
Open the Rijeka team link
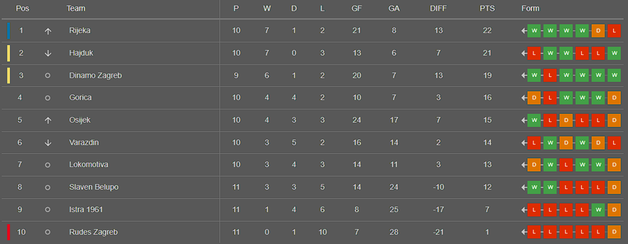(80, 31)
